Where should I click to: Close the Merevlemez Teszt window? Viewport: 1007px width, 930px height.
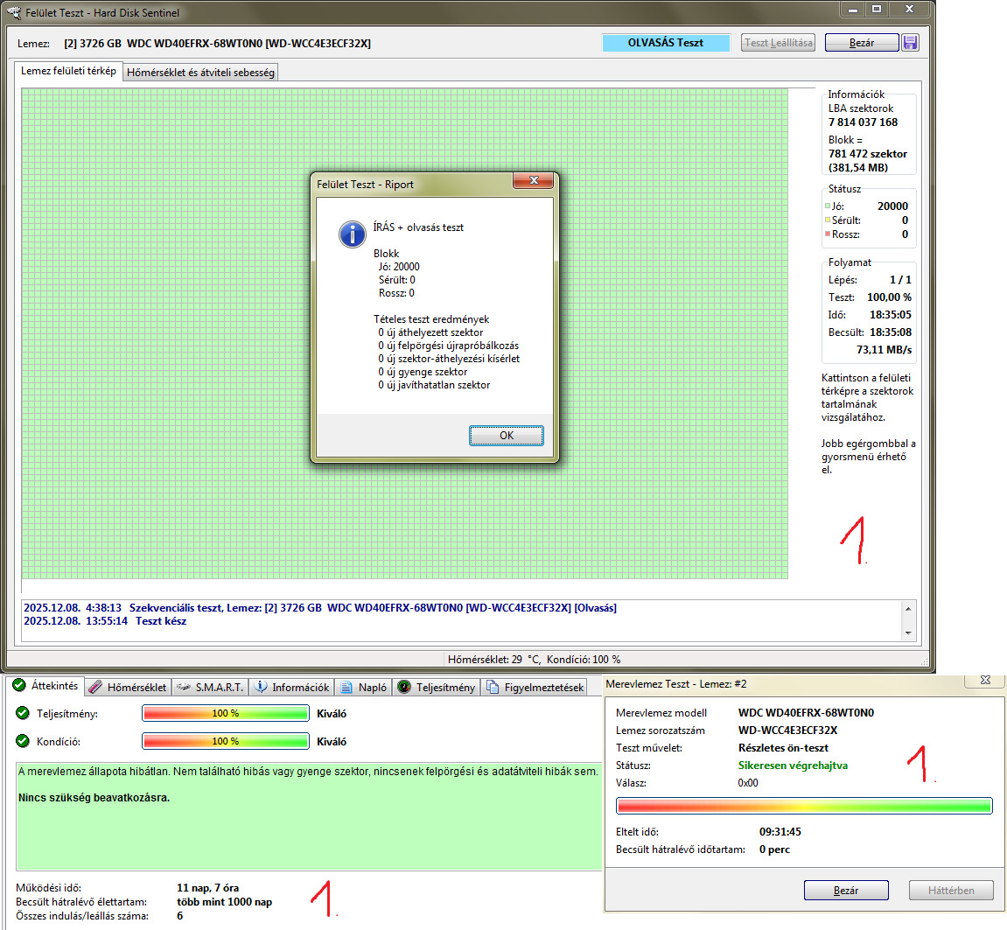point(986,680)
